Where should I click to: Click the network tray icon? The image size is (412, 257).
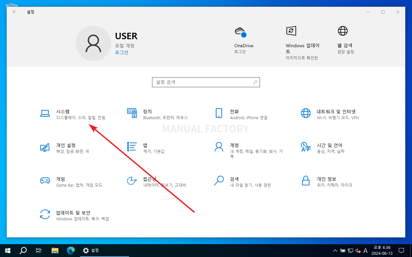tap(350, 251)
